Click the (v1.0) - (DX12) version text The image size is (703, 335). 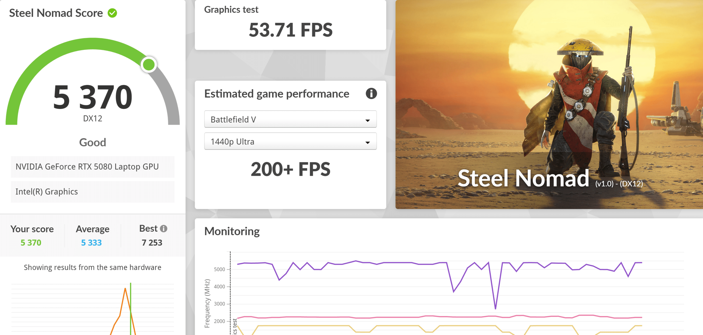(x=619, y=184)
